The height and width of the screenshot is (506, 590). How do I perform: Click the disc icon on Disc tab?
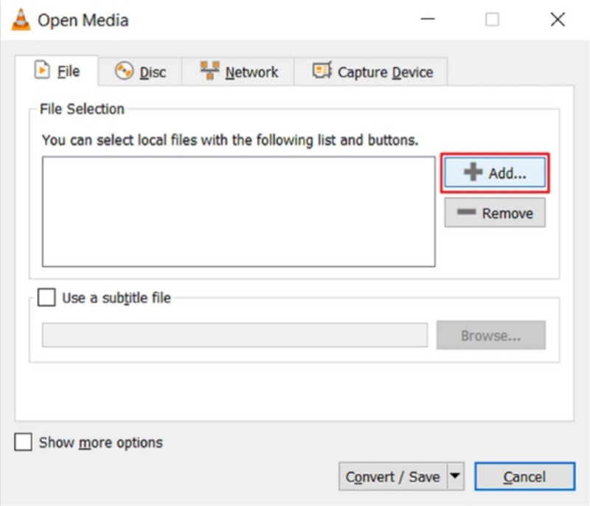pyautogui.click(x=124, y=72)
